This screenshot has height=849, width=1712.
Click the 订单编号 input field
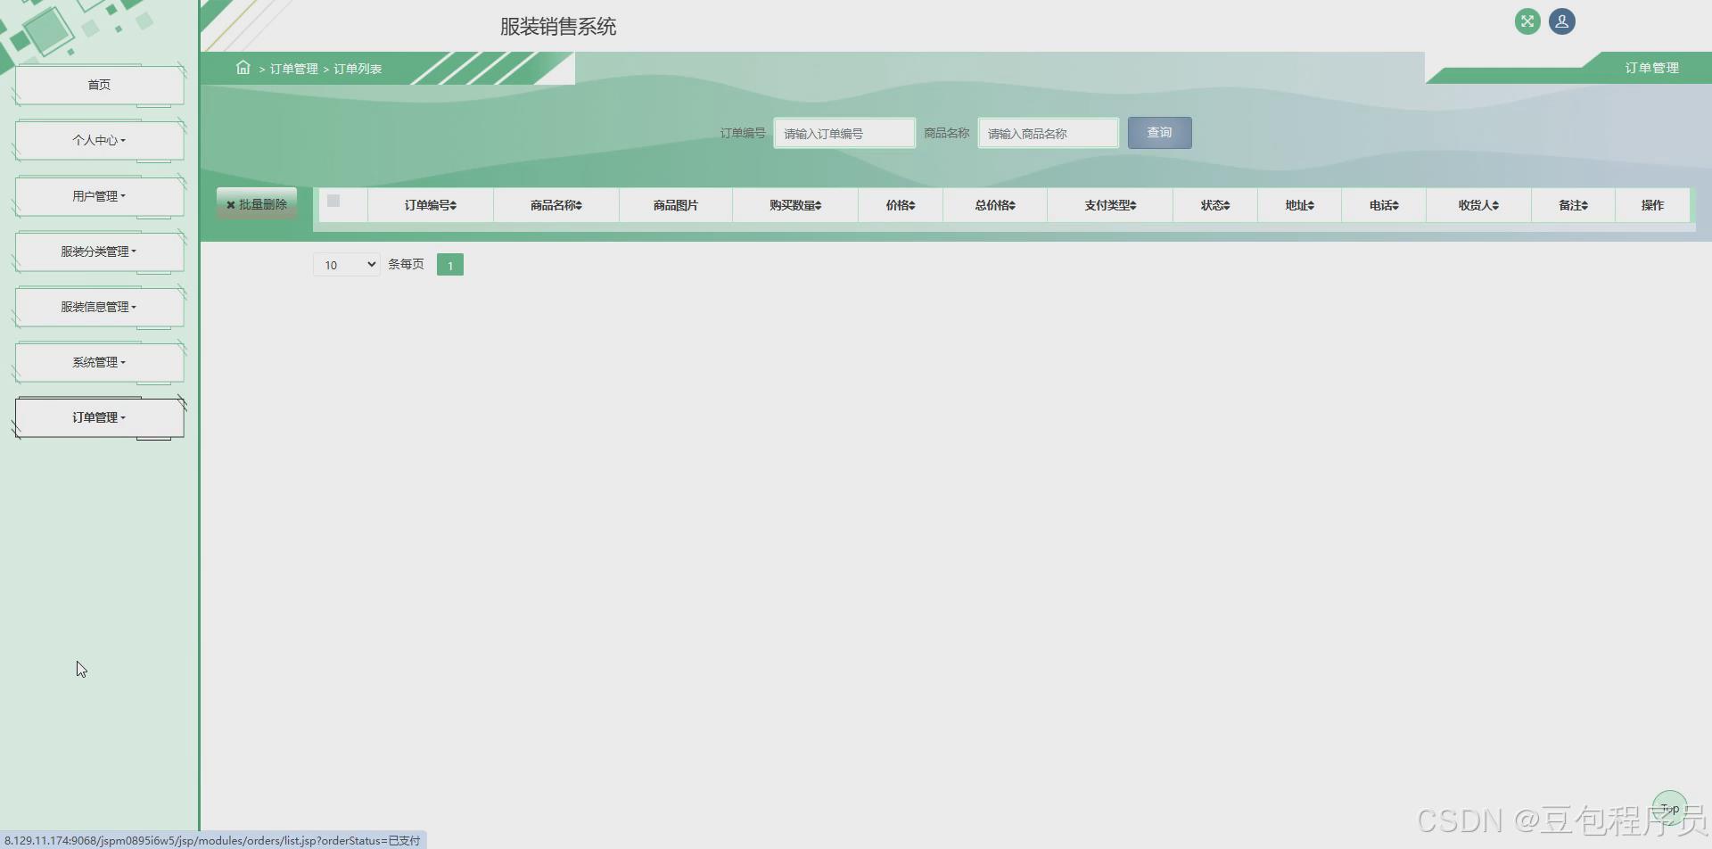point(843,132)
